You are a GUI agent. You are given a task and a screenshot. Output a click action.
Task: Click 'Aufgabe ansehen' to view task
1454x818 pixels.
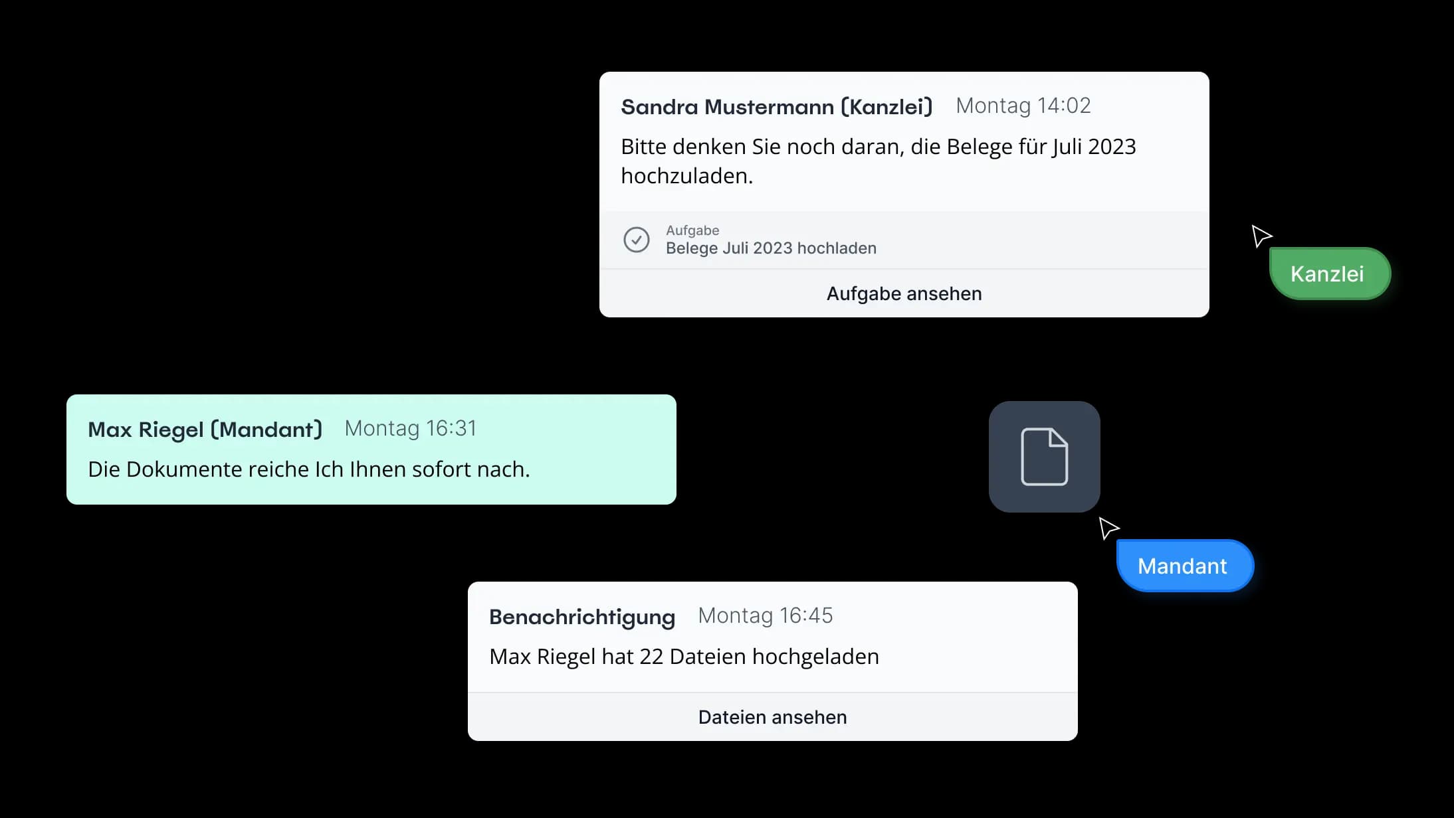tap(904, 292)
